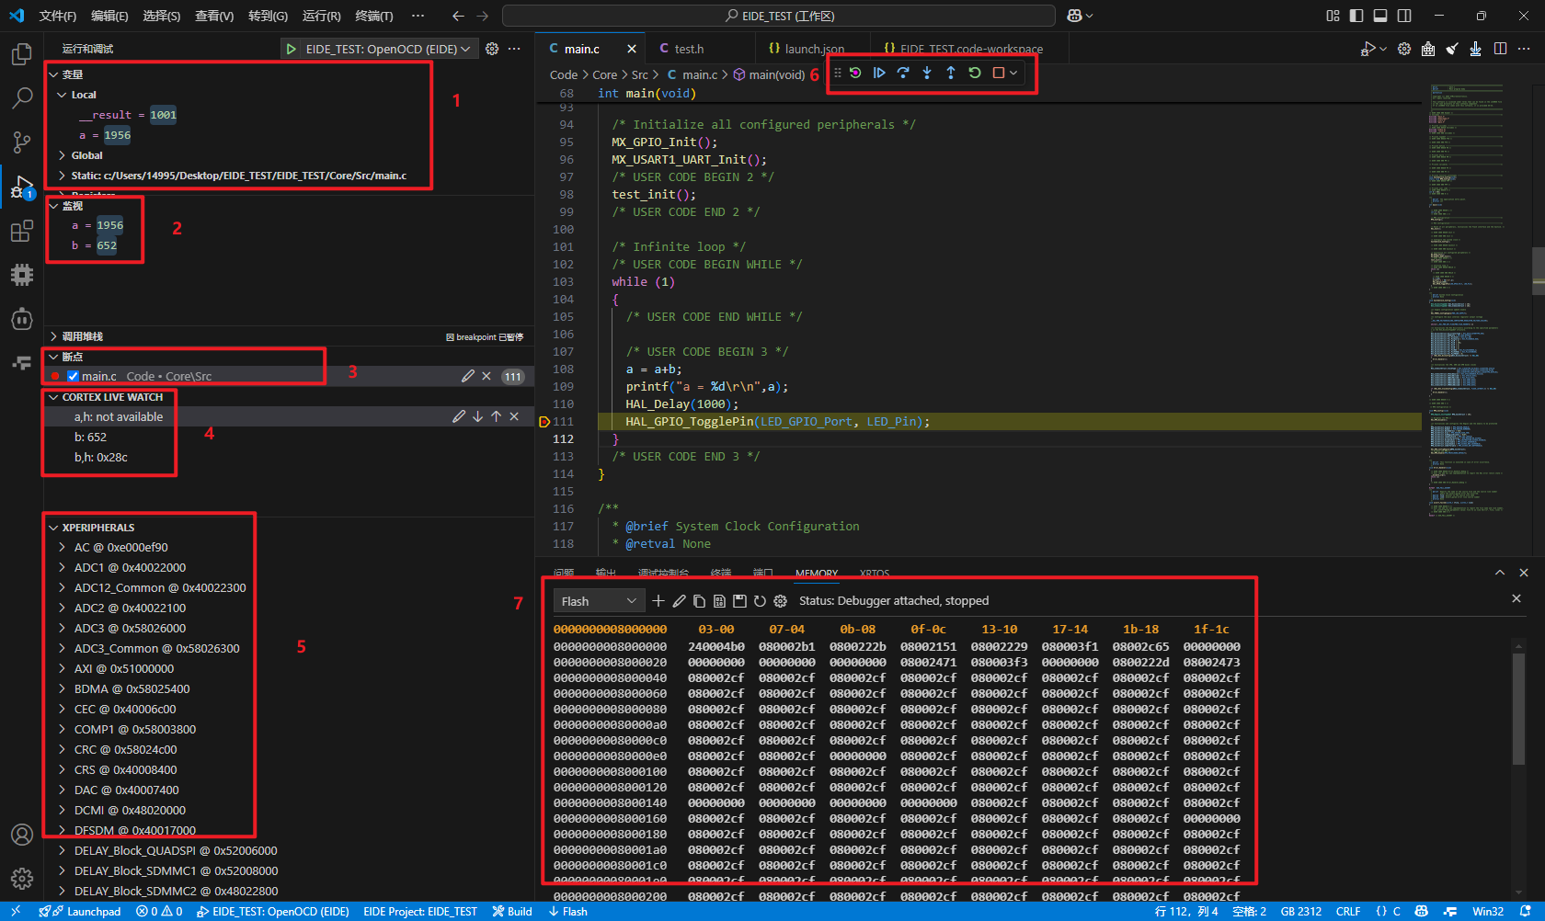
Task: Toggle the breakpoint marker at line 111
Action: pos(544,422)
